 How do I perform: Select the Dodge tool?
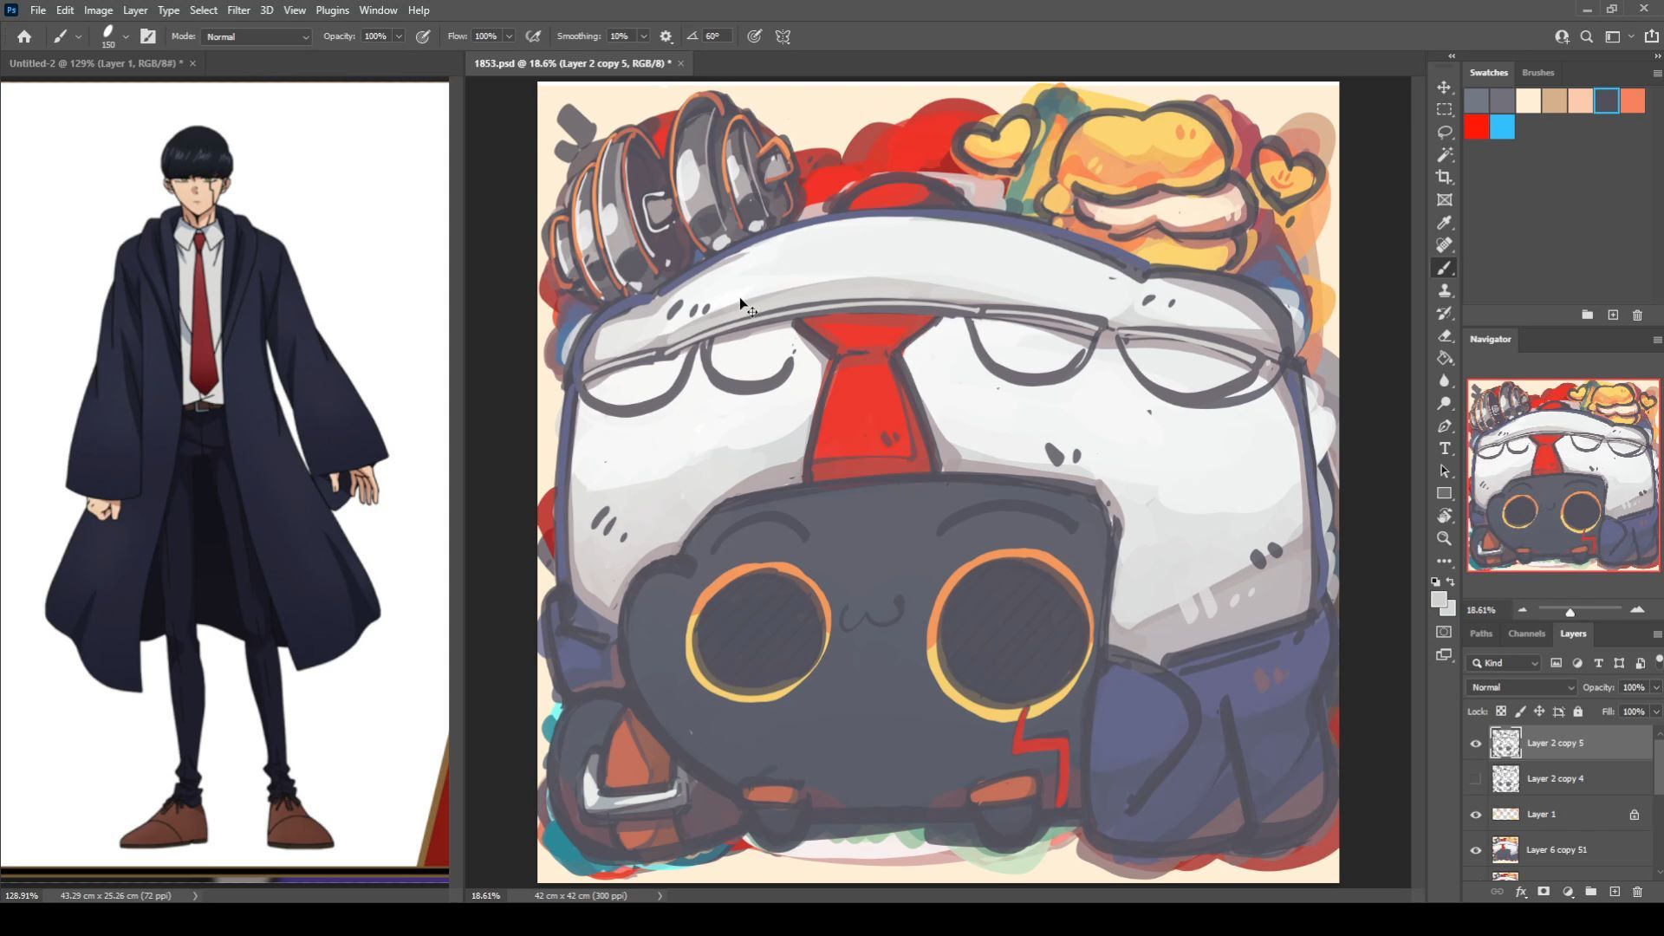click(1444, 403)
